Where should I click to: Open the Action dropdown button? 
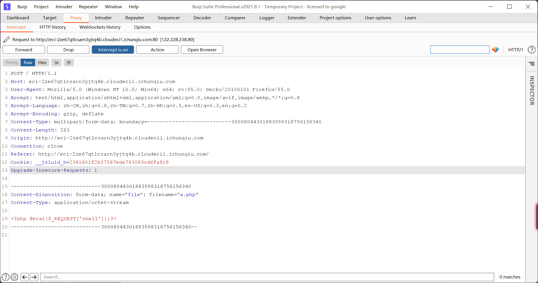tap(157, 50)
